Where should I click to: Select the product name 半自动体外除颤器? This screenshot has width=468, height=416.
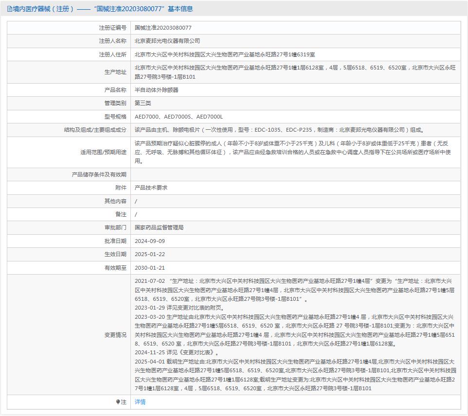tap(157, 90)
